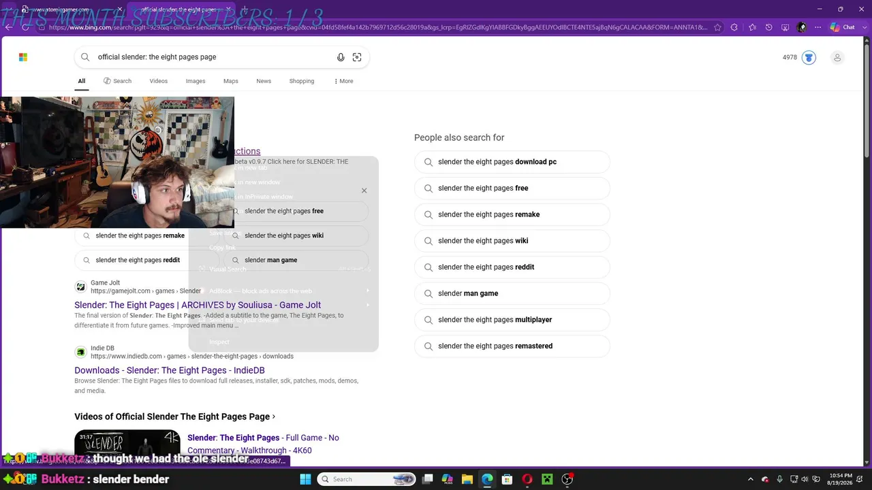Open the Microsoft logo home link
This screenshot has height=490, width=872.
(x=23, y=57)
